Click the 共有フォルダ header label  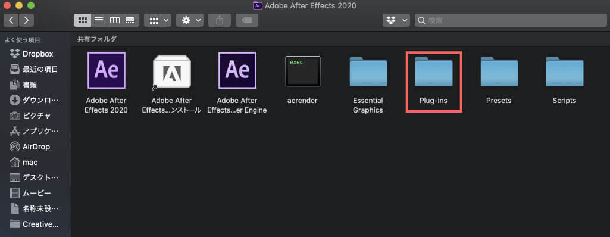(x=97, y=39)
